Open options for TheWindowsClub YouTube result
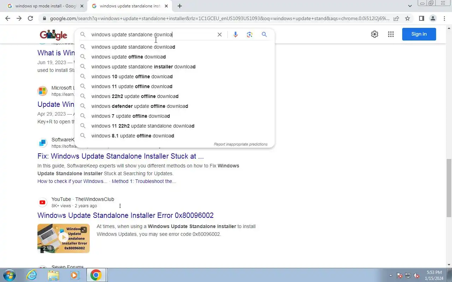452x282 pixels. (120, 206)
